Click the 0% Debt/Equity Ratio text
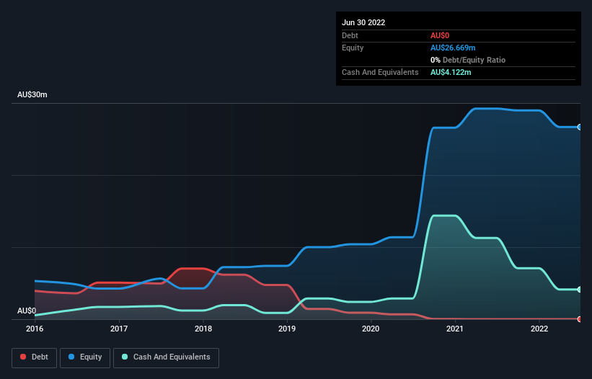Viewport: 592px width, 379px height. pos(468,60)
